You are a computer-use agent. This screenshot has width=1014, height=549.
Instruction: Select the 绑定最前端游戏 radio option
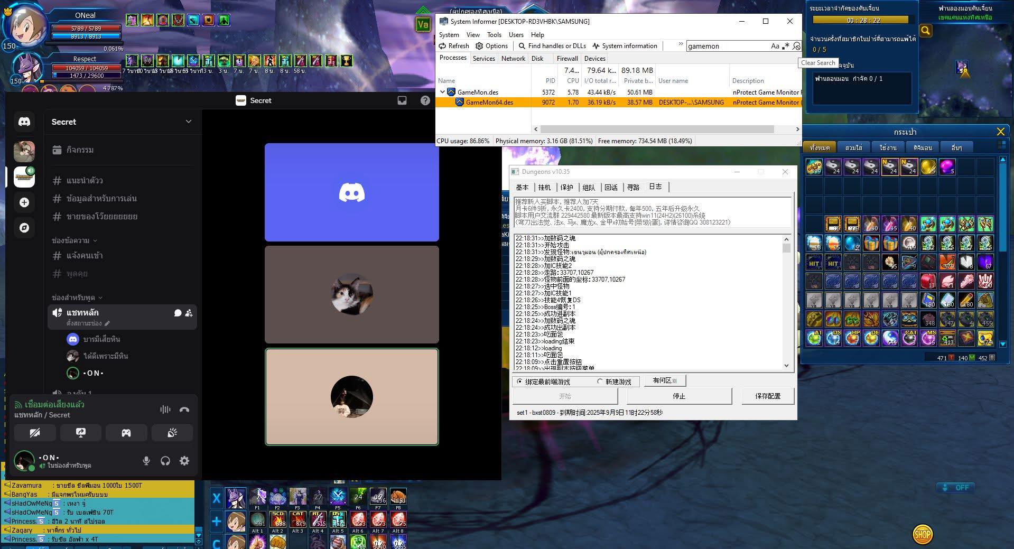tap(520, 381)
